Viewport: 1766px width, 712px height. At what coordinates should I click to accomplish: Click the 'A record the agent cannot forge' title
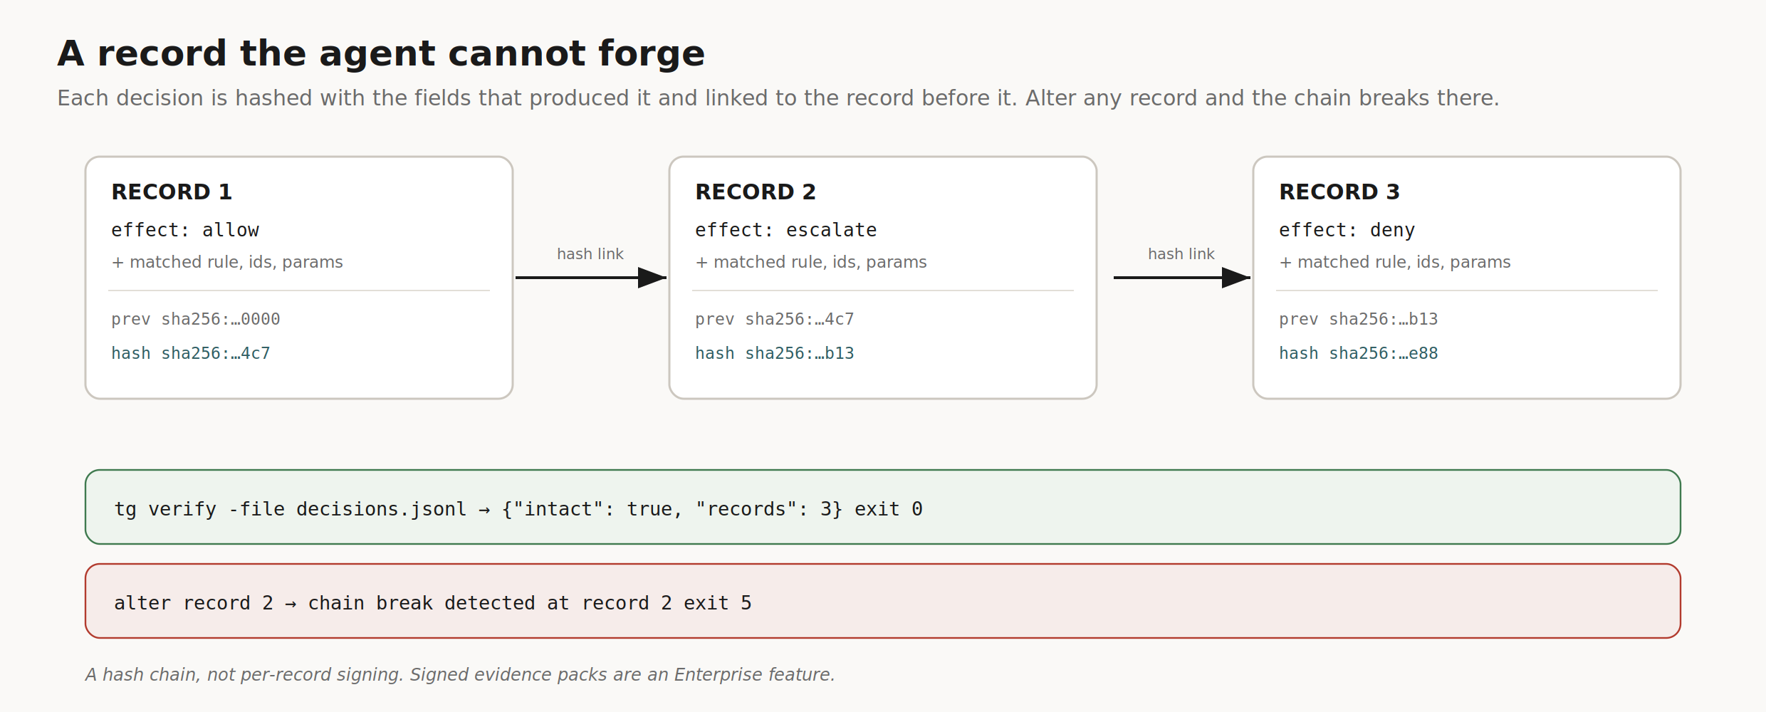[381, 53]
